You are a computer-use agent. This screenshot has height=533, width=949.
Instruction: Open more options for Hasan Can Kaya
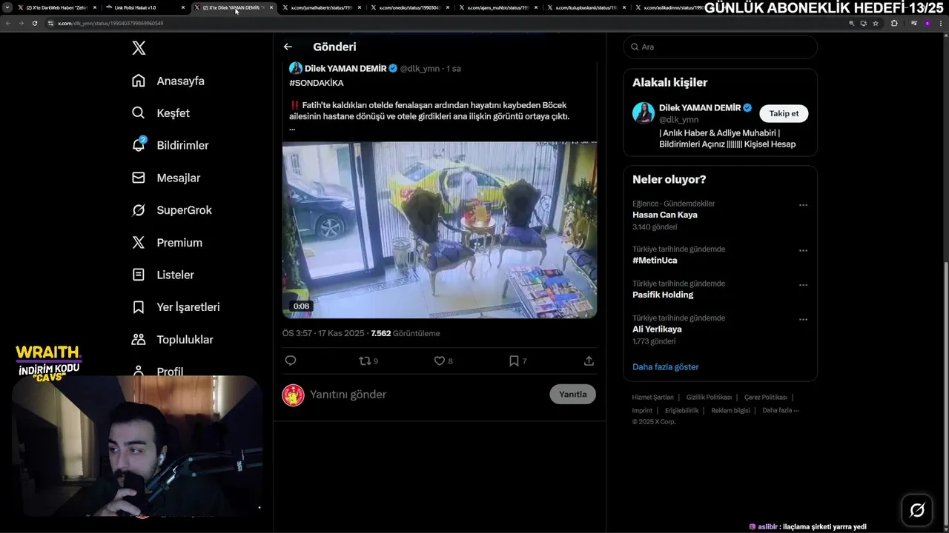tap(803, 205)
